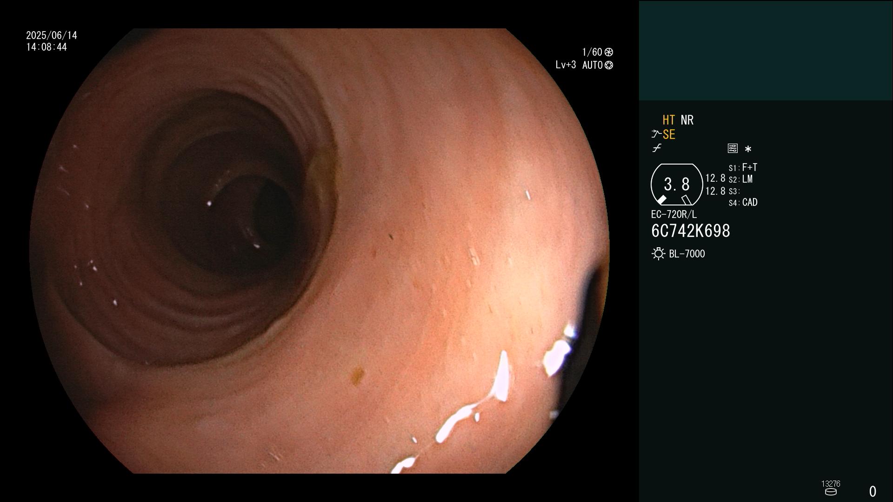Click the AUTO iris aperture icon

[x=609, y=65]
